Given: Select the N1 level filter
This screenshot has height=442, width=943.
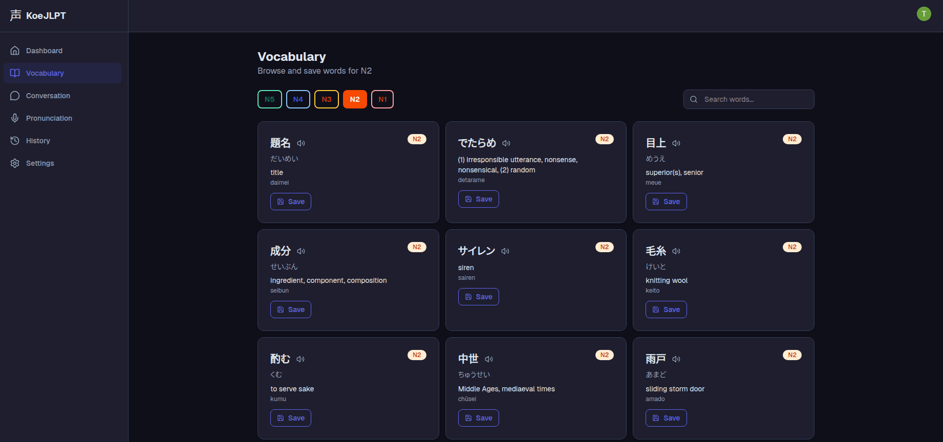Looking at the screenshot, I should (x=382, y=99).
